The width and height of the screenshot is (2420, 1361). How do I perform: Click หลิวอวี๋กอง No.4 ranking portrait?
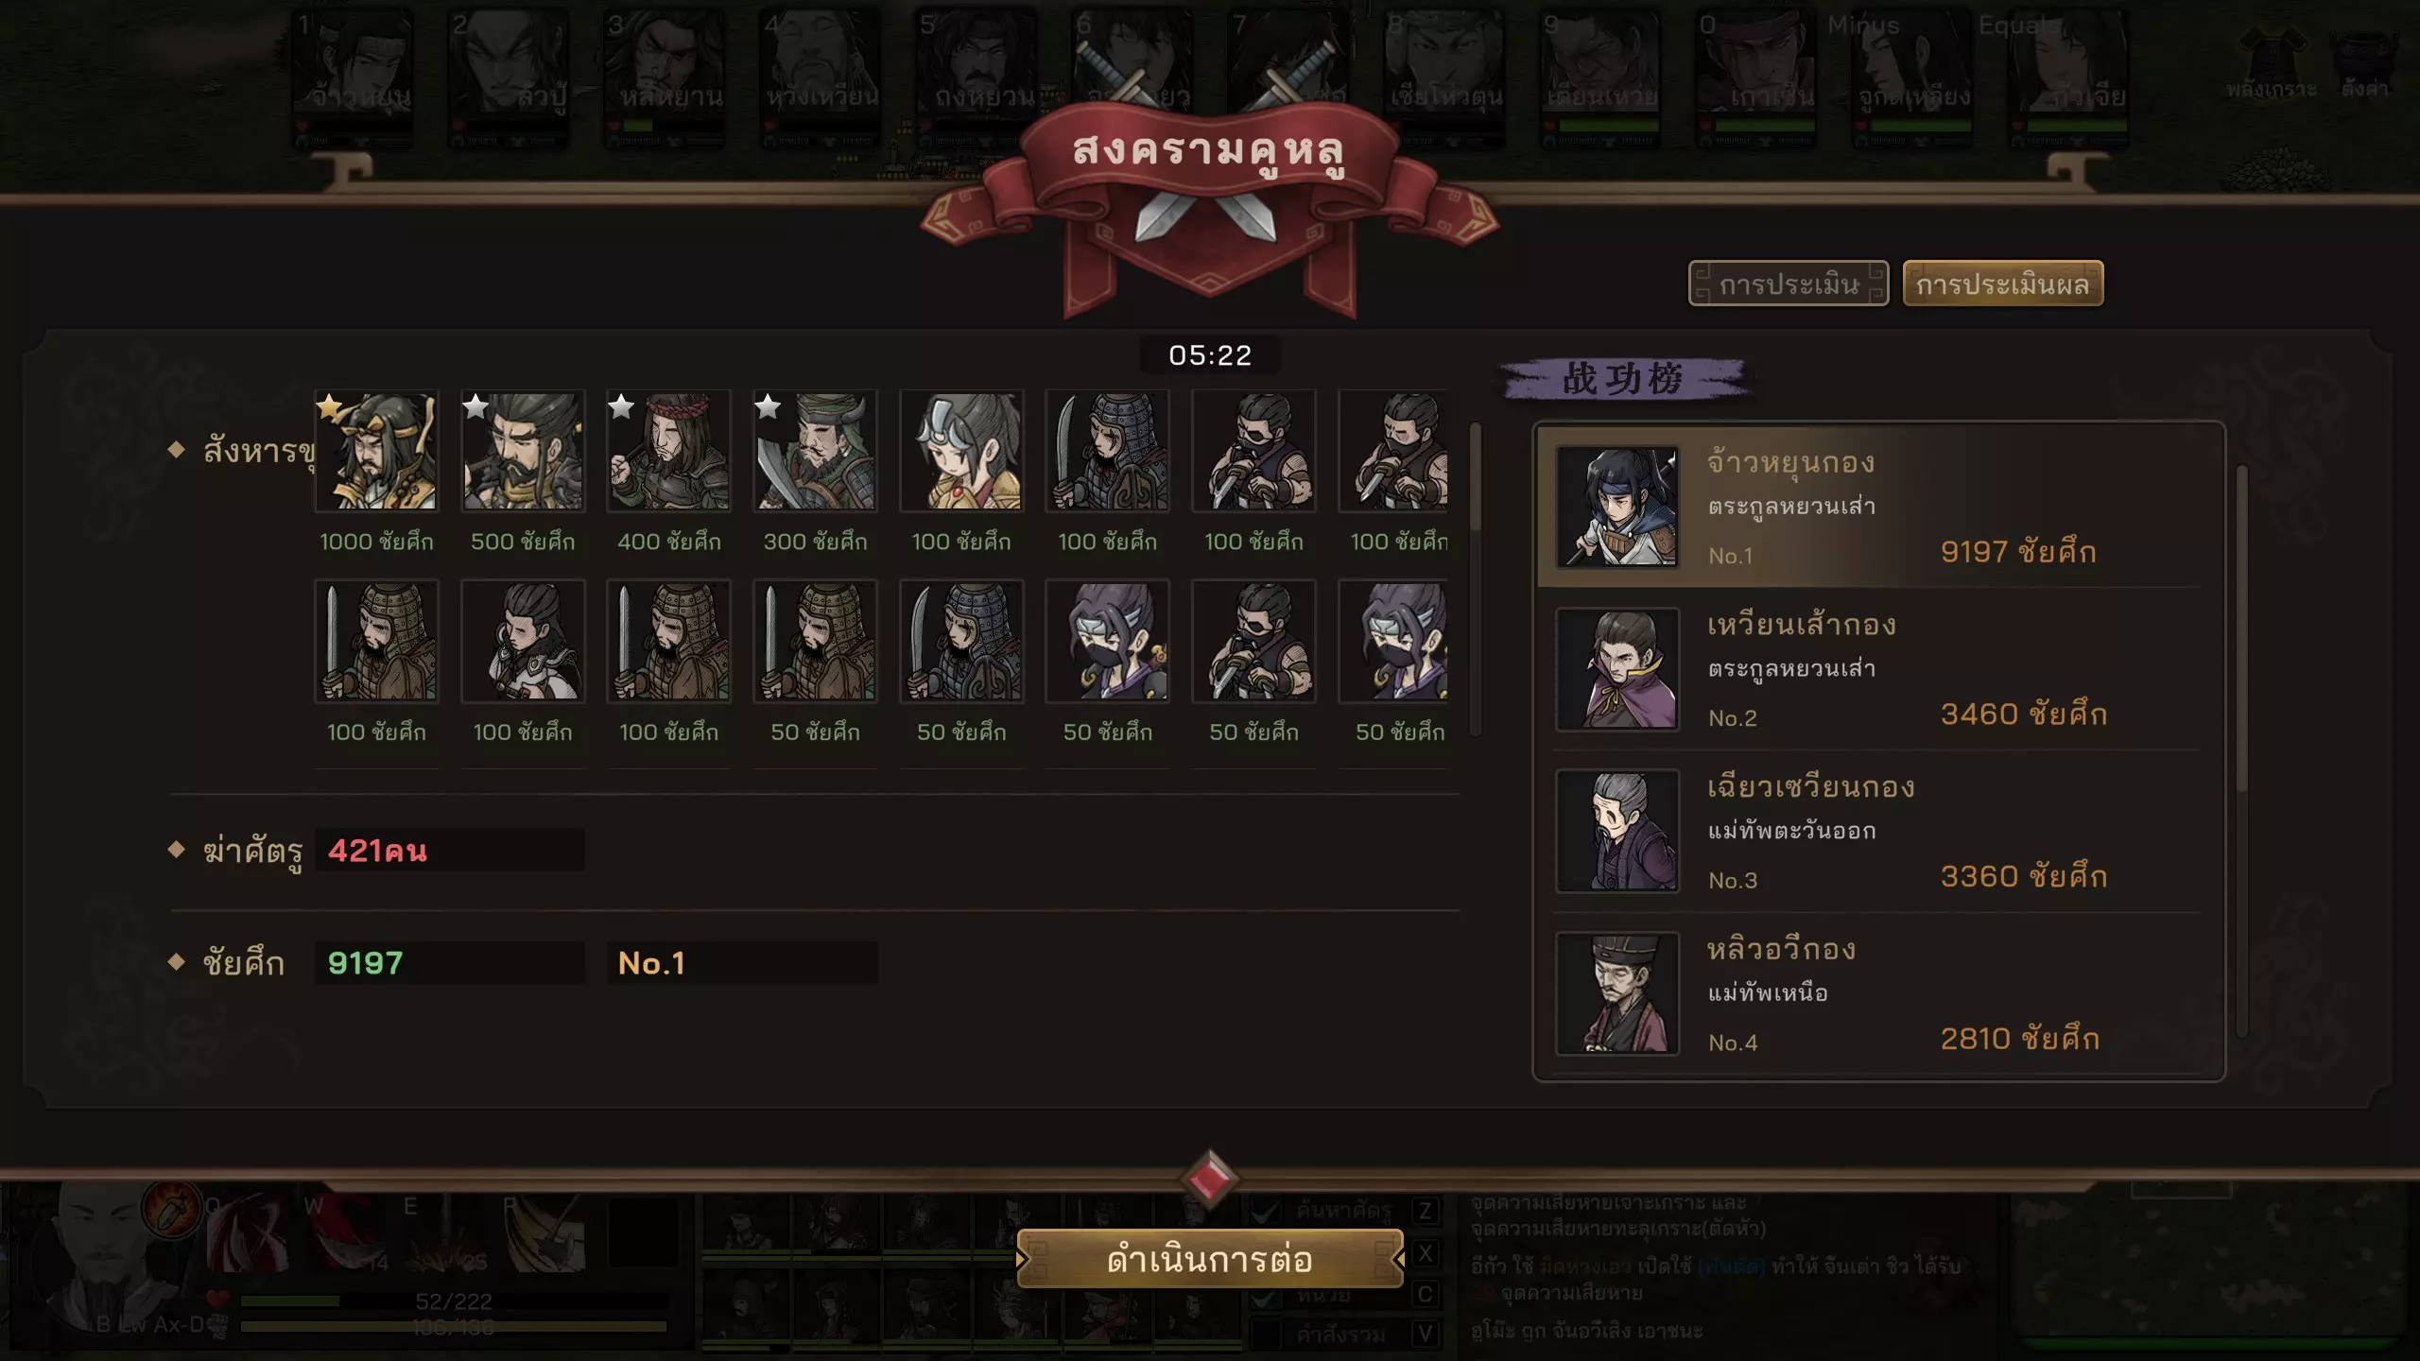click(1617, 993)
